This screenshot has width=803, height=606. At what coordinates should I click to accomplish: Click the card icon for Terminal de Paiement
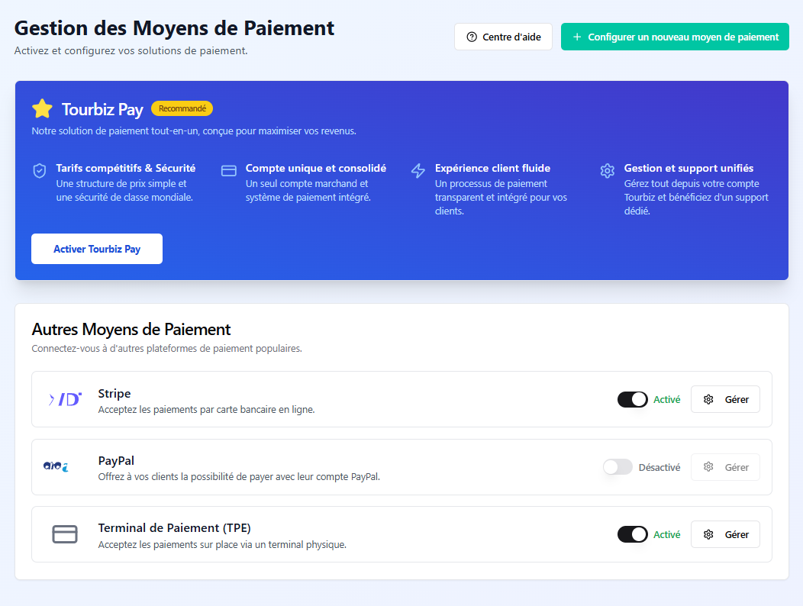65,534
